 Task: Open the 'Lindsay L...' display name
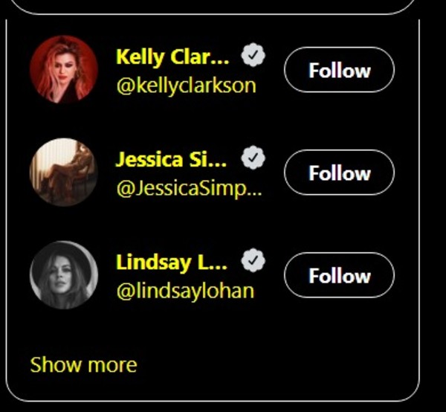(x=172, y=263)
